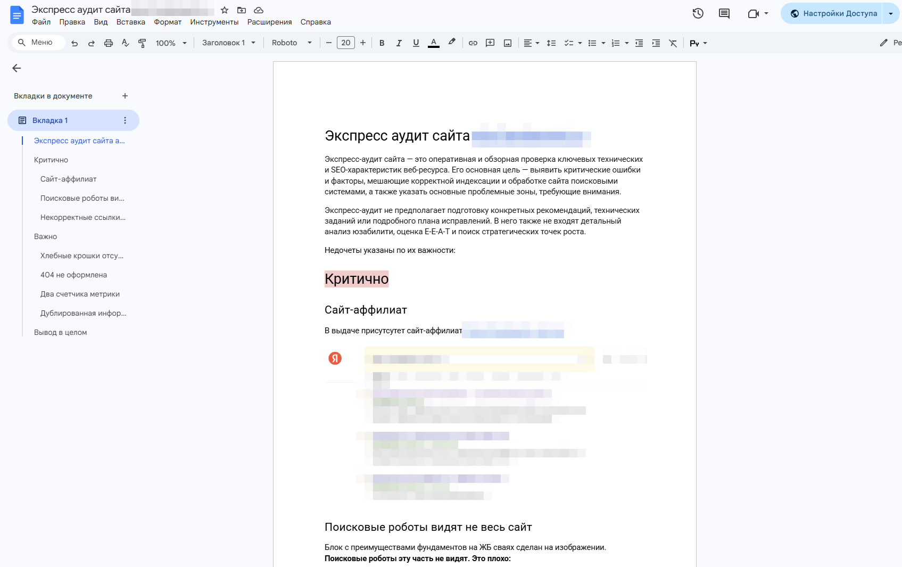Screen dimensions: 902x567
Task: Open the Вставка menu
Action: [x=130, y=22]
